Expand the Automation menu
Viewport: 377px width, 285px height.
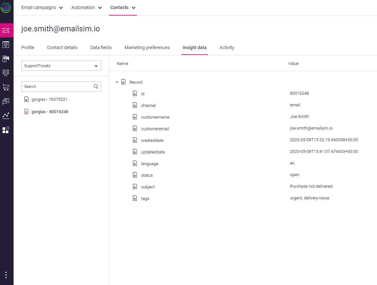pyautogui.click(x=86, y=7)
